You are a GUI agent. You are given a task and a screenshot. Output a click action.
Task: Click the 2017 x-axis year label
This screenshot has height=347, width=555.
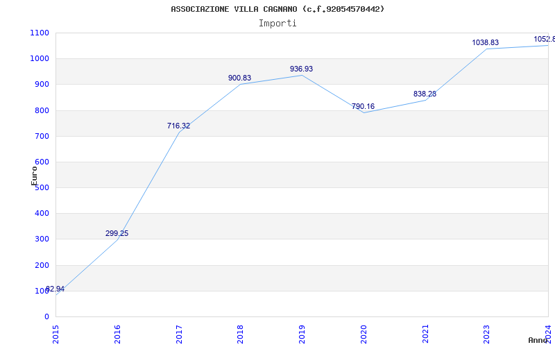(179, 334)
